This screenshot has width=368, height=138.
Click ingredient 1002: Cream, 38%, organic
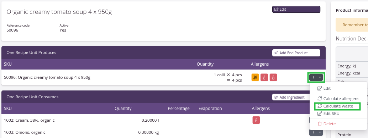(29, 120)
